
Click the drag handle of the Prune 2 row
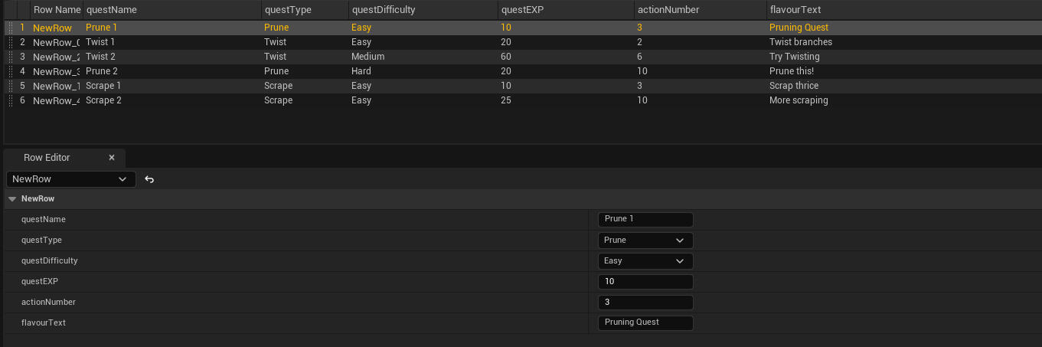[x=10, y=71]
